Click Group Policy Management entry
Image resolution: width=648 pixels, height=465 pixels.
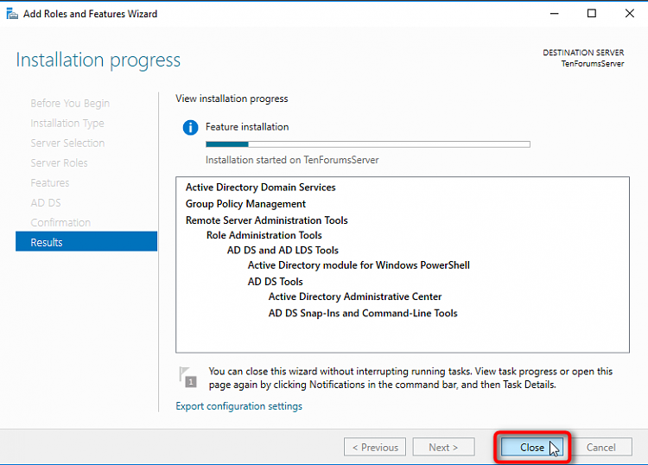(x=245, y=204)
